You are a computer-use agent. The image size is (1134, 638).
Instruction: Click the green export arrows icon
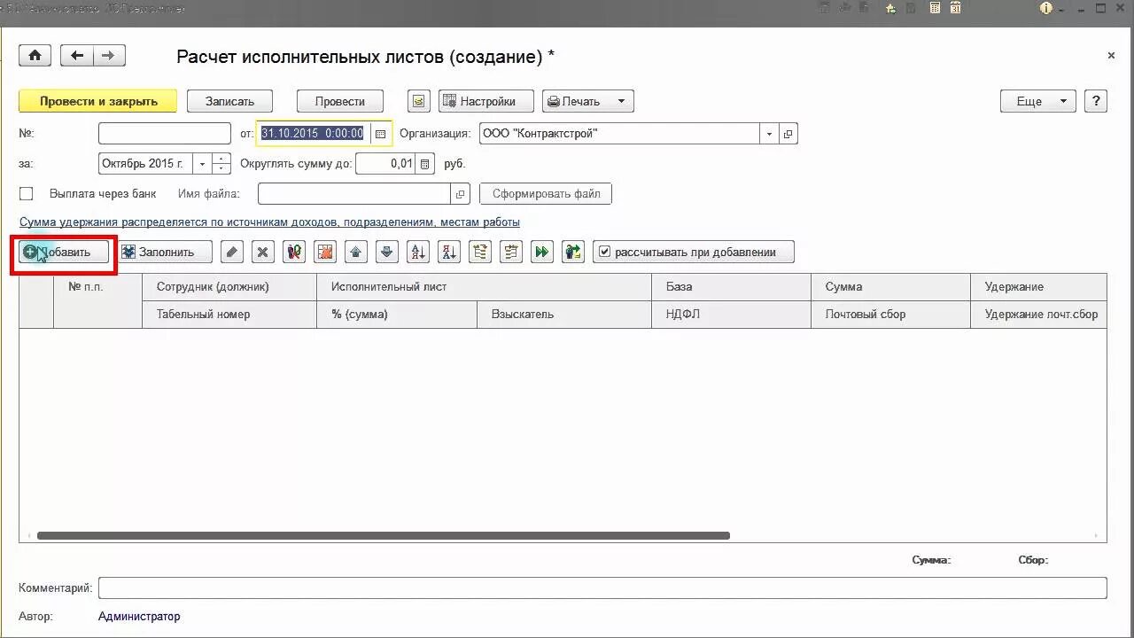coord(573,253)
